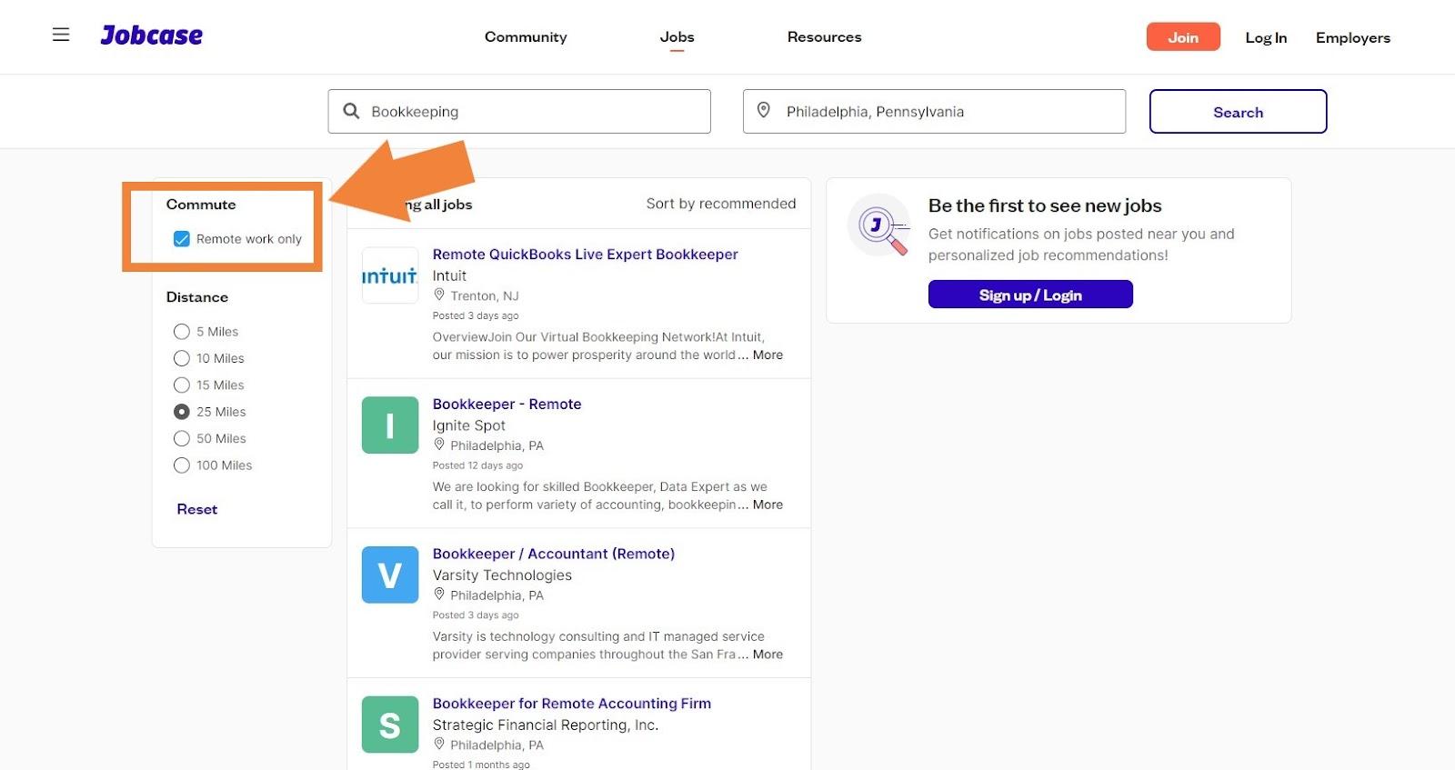Viewport: 1455px width, 770px height.
Task: Expand the Intuit job description with More
Action: pos(768,355)
